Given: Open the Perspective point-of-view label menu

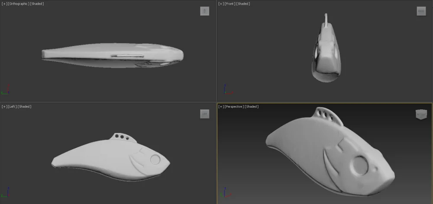Looking at the screenshot, I should pos(234,106).
